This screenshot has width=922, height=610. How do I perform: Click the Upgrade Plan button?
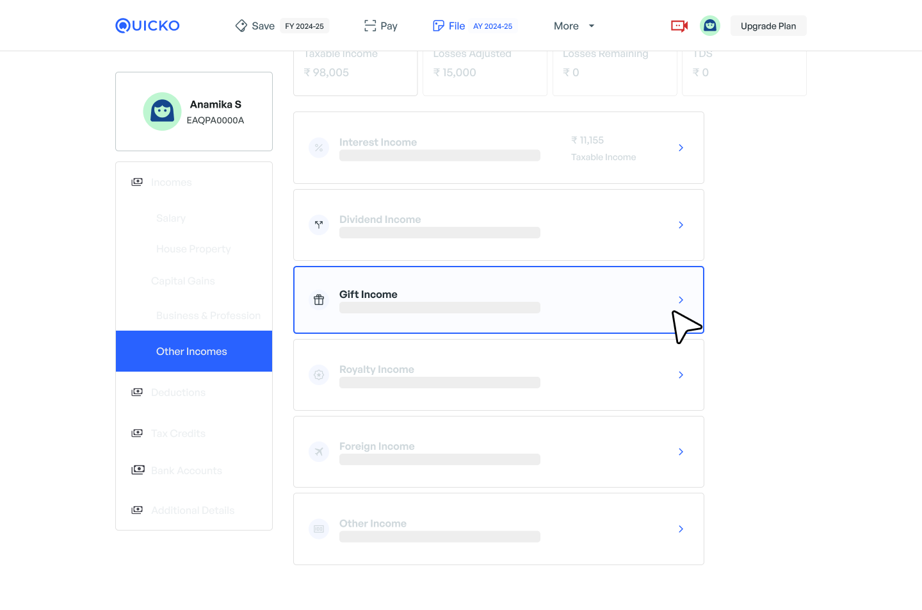pos(768,26)
